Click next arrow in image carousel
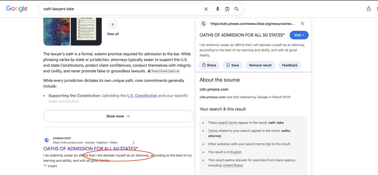Viewport: 378px width, 175px height. 113,24
